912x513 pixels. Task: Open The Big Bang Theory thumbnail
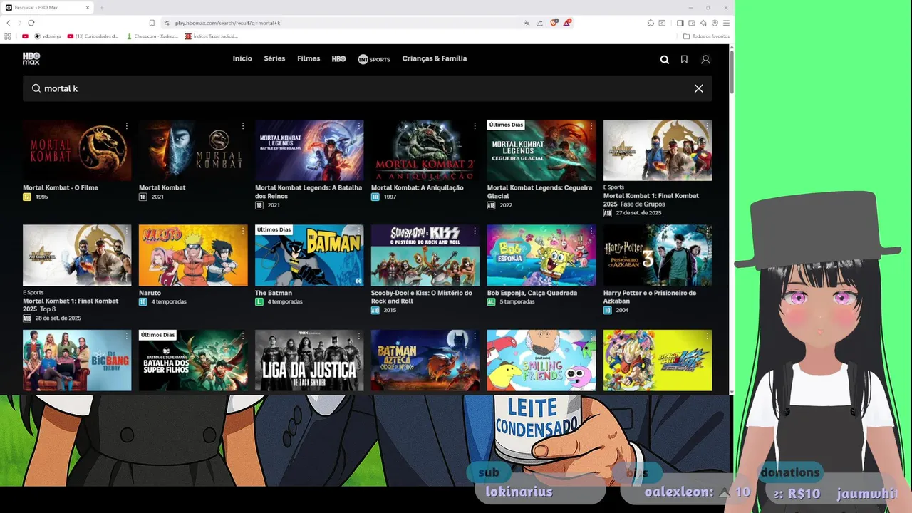pos(77,361)
